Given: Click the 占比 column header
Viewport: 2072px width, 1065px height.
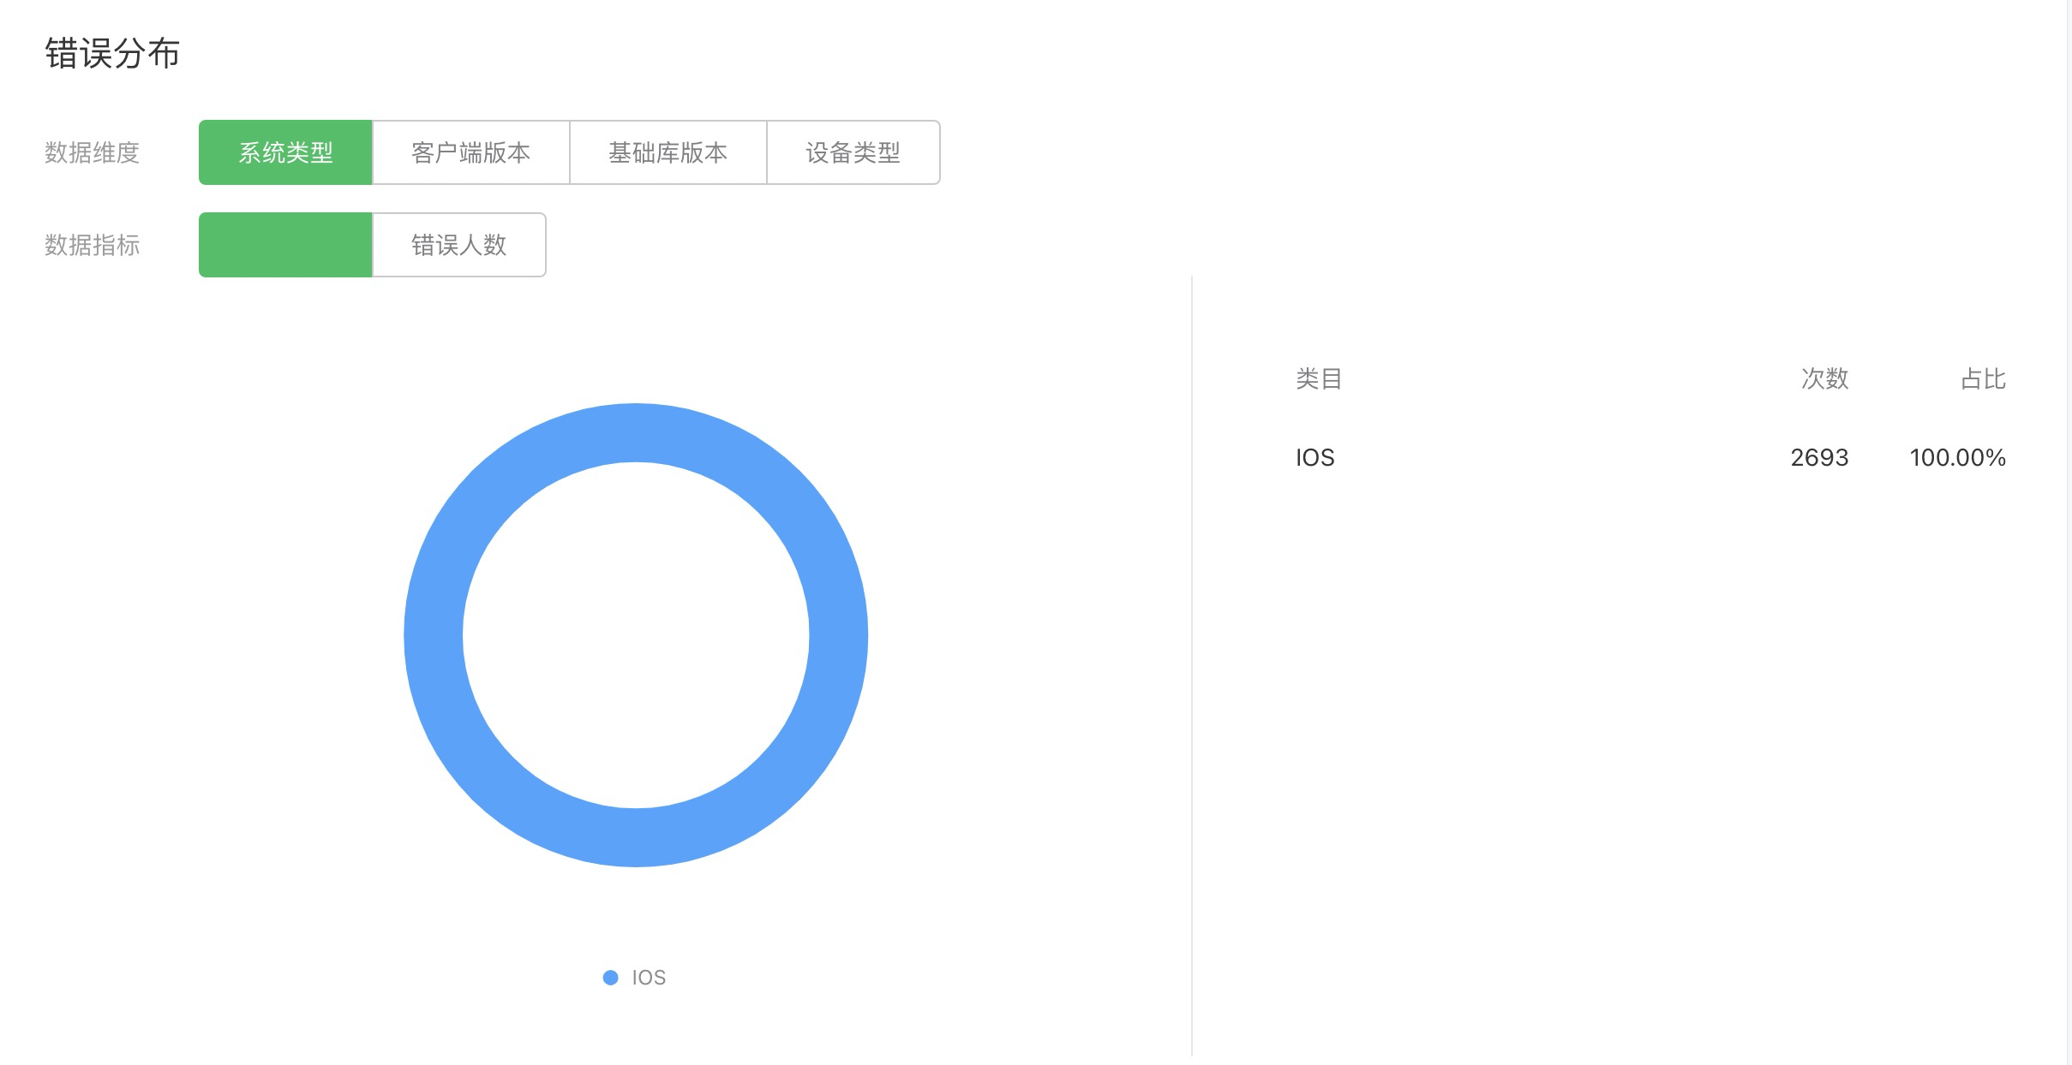Looking at the screenshot, I should point(1983,378).
